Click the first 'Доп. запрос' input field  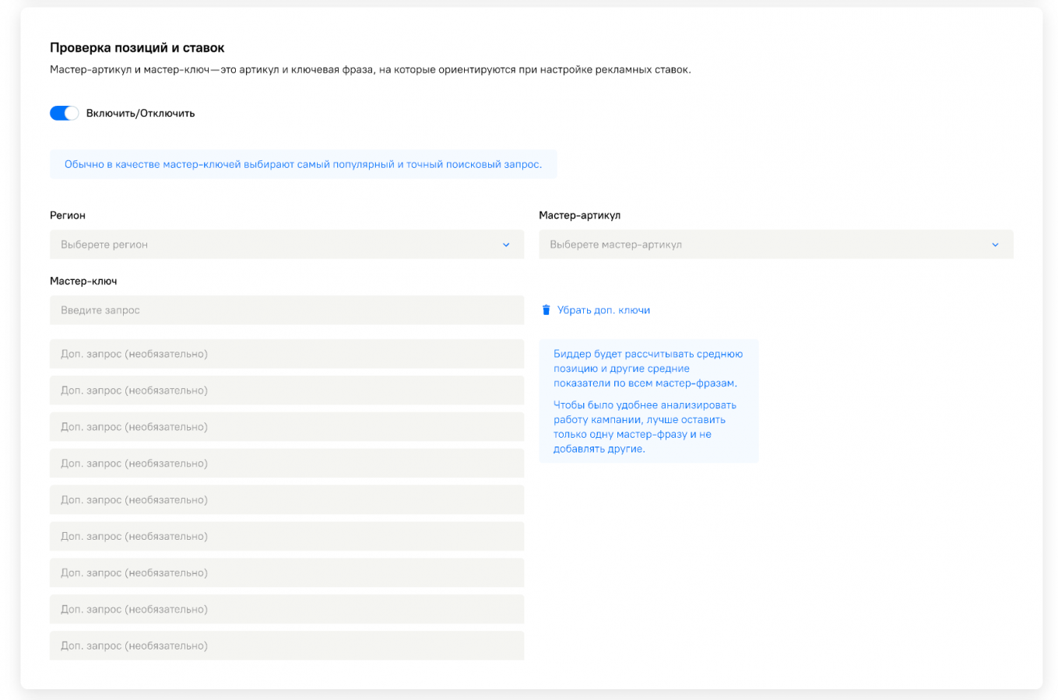pos(286,354)
